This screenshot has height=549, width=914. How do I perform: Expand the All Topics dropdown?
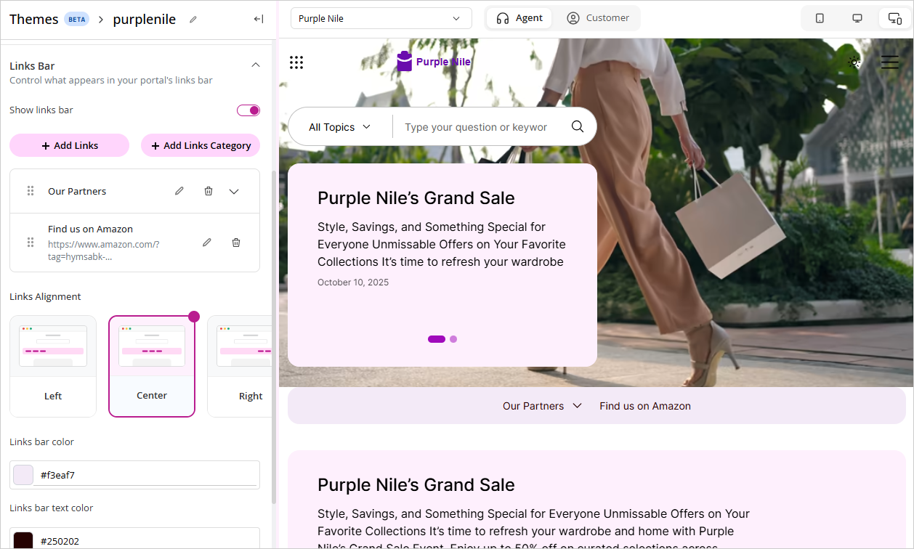340,127
